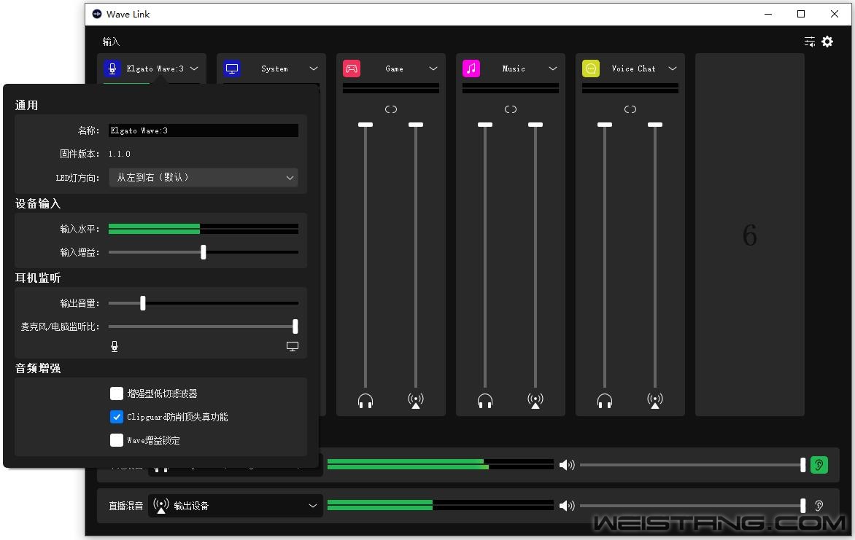Enable the 增强型低切滤波器 checkbox

point(117,394)
